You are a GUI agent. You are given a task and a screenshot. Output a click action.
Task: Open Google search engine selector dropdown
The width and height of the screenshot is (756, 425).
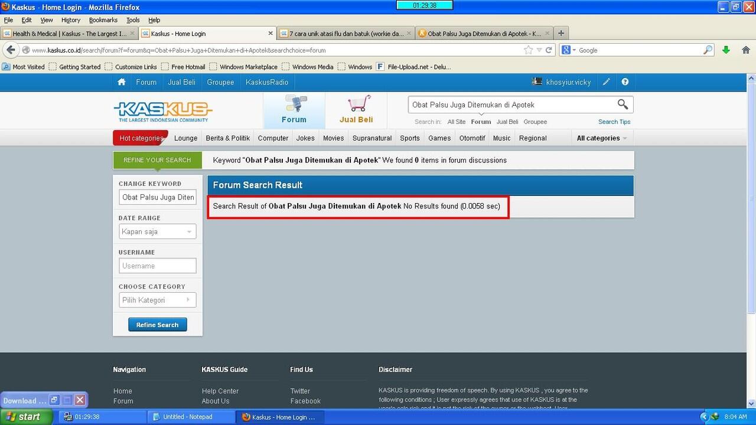568,50
